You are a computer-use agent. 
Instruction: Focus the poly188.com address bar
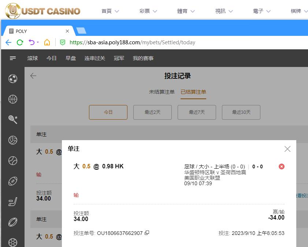(133, 42)
